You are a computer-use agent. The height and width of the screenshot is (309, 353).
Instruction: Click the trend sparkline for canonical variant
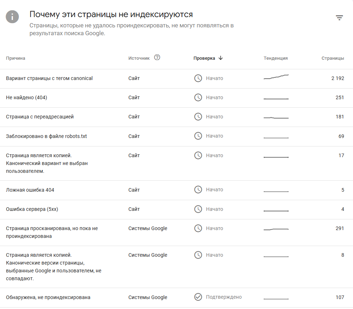tap(276, 77)
